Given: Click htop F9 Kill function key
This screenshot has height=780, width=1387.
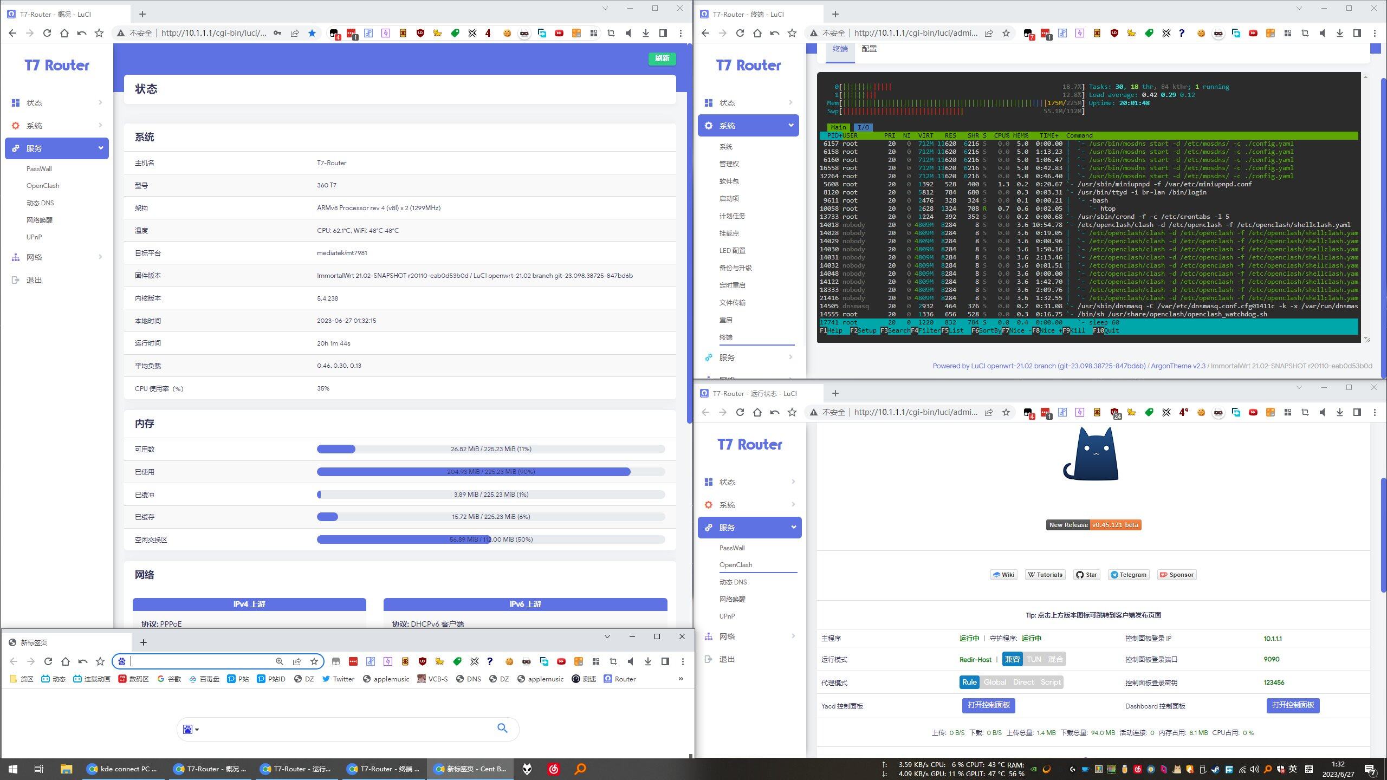Looking at the screenshot, I should coord(1074,330).
